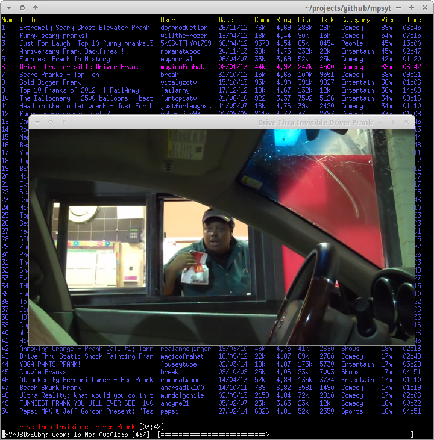
Task: Click the video window sticky circle icon
Action: coord(51,122)
